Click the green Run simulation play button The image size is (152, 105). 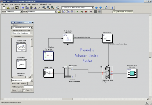pos(77,12)
